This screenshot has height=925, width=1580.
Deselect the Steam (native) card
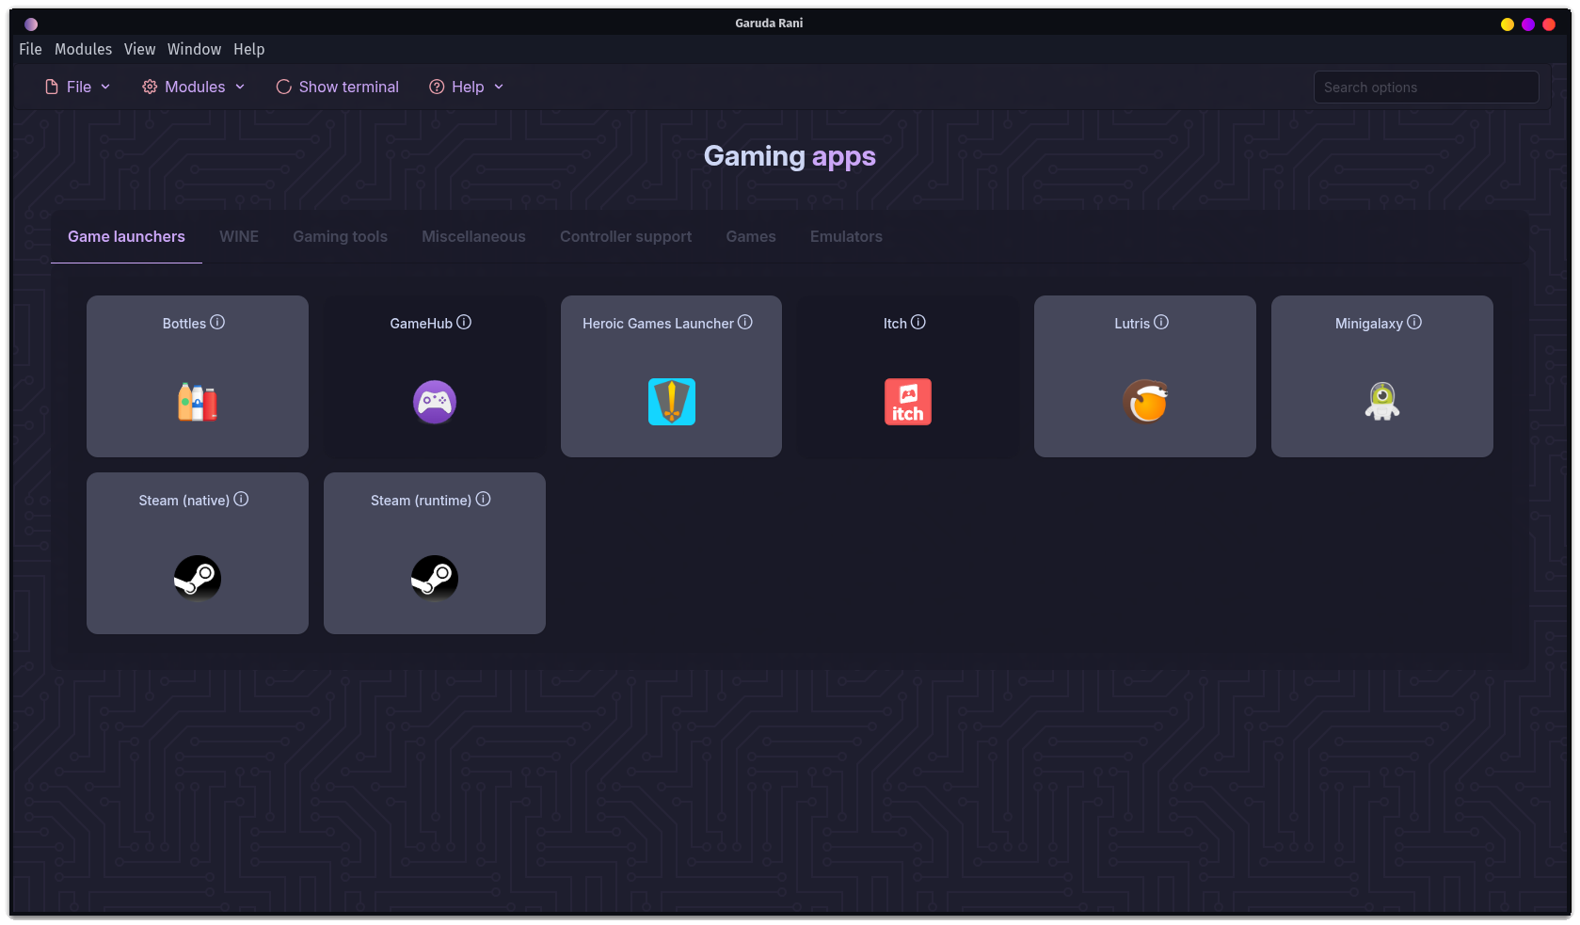click(x=198, y=553)
